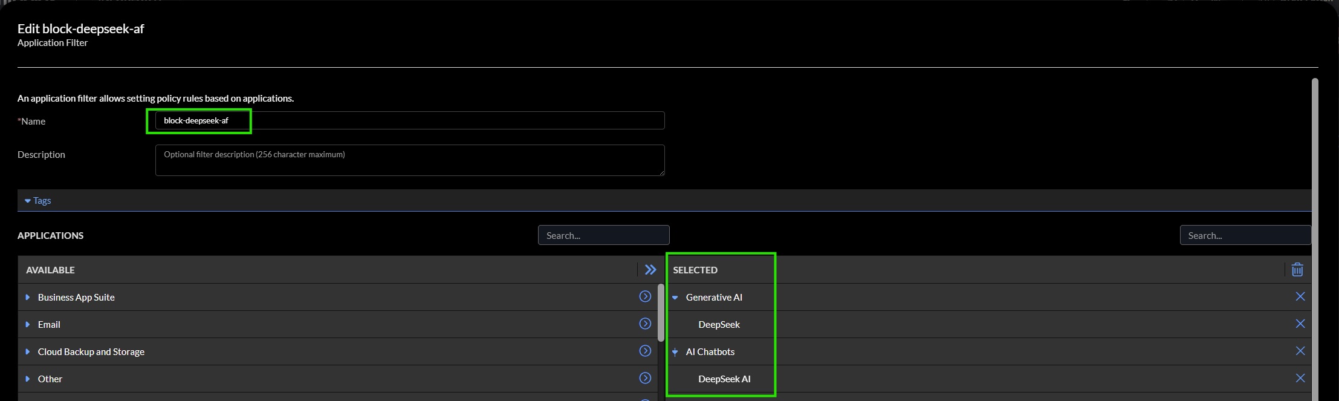
Task: Delete all selected applications with trash icon
Action: 1297,270
